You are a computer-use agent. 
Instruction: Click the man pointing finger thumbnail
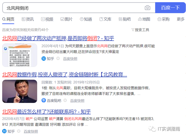(x=20, y=91)
